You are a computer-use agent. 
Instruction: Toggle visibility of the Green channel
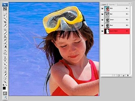[x=102, y=20]
